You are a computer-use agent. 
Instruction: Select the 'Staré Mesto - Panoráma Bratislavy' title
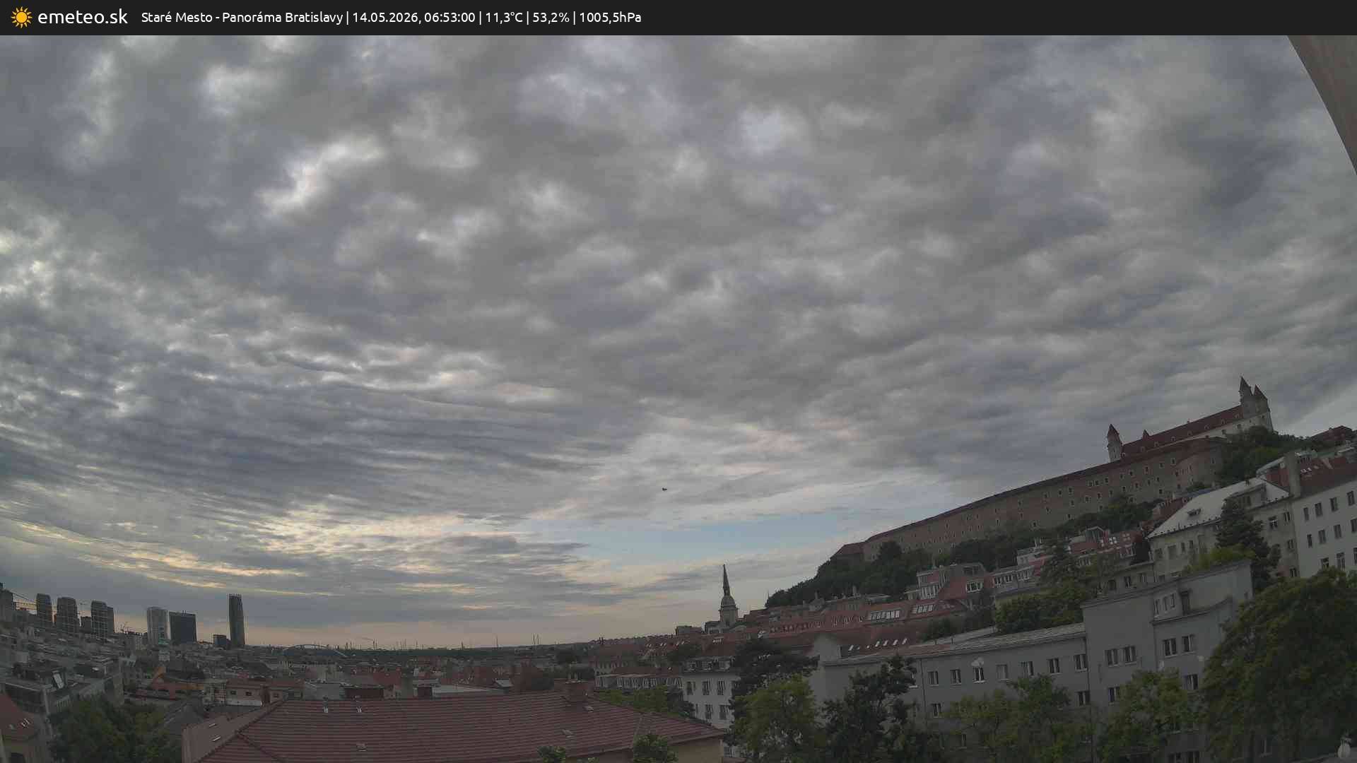pyautogui.click(x=242, y=17)
